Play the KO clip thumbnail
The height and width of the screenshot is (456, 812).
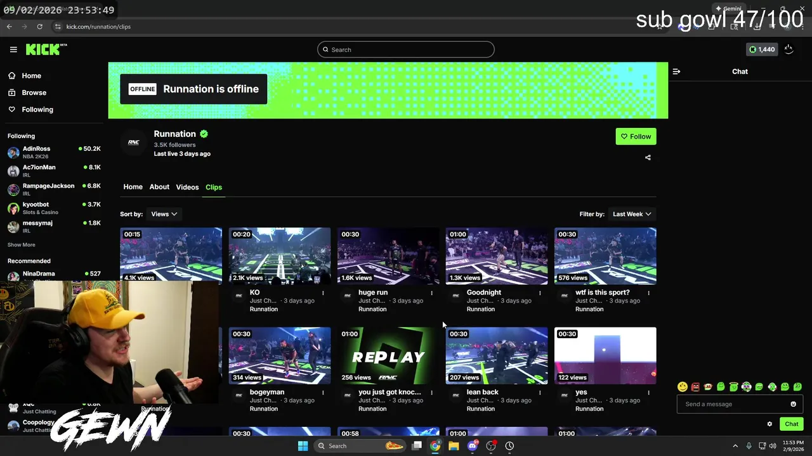tap(280, 256)
